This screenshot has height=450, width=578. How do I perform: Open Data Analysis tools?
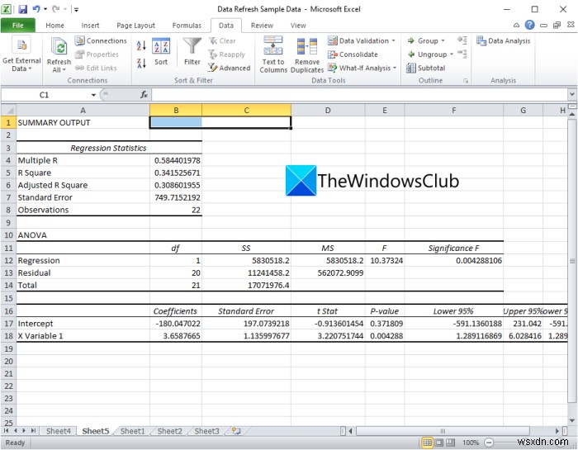(503, 41)
